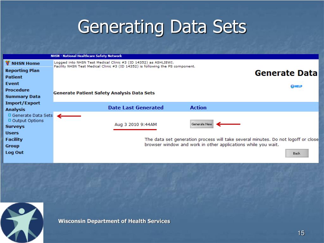This screenshot has height=243, width=324.
Task: Click Generate Patient Safety Analysis Data Sets heading
Action: pos(104,93)
